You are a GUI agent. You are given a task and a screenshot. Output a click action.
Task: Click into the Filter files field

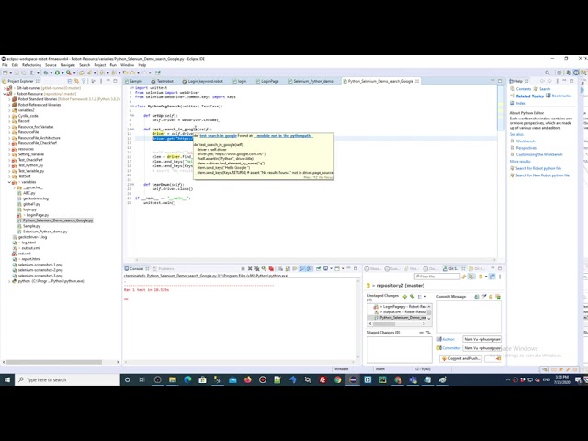[x=437, y=277]
